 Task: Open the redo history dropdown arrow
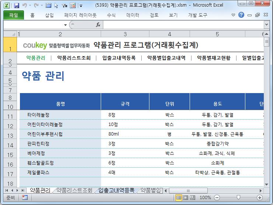pyautogui.click(x=42, y=6)
